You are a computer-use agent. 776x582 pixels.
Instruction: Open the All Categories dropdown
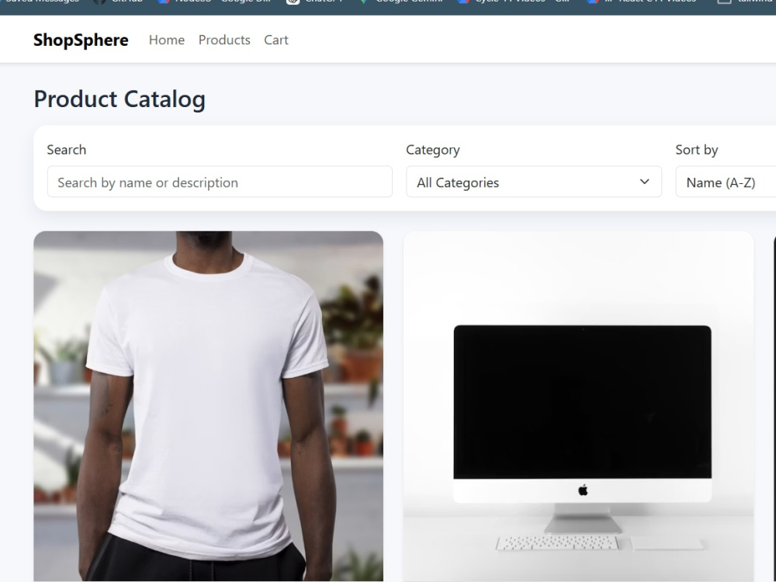click(x=534, y=182)
